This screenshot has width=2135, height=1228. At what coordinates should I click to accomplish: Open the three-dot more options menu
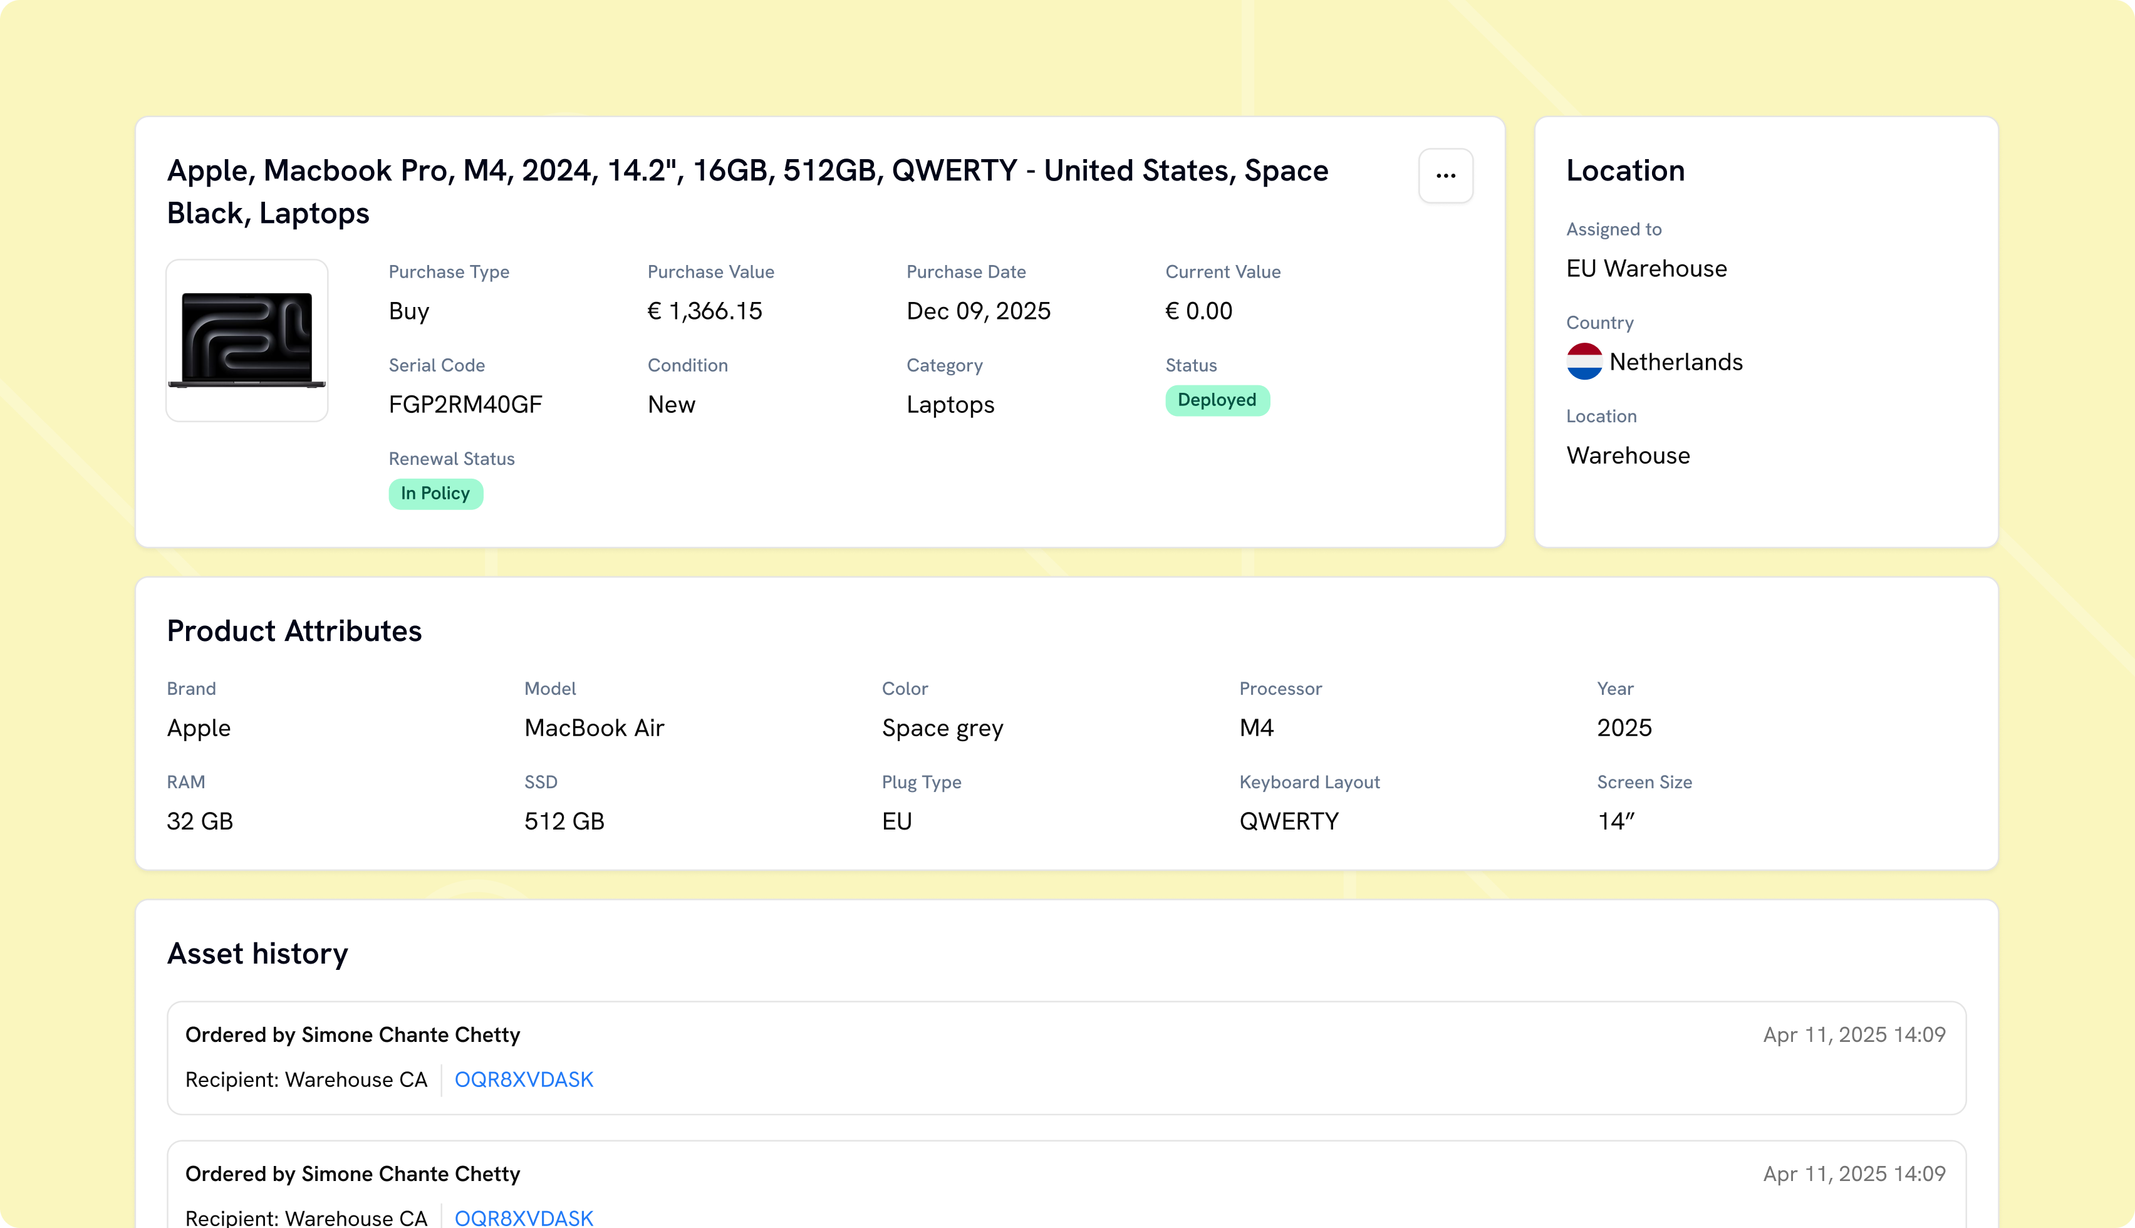click(1445, 175)
